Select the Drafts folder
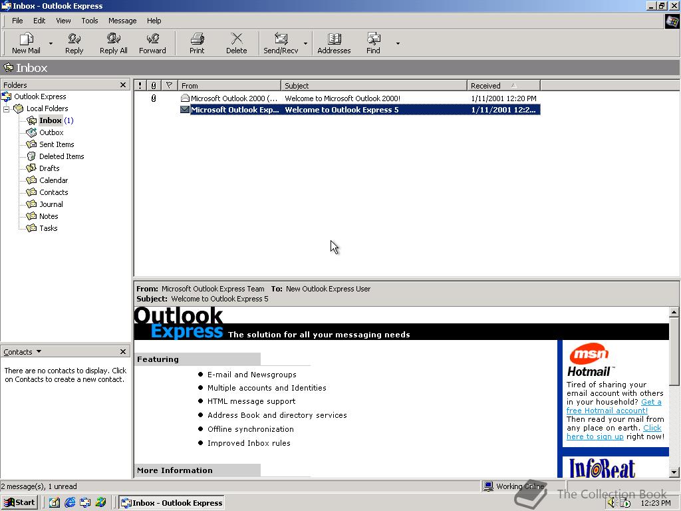The image size is (681, 511). pos(49,168)
